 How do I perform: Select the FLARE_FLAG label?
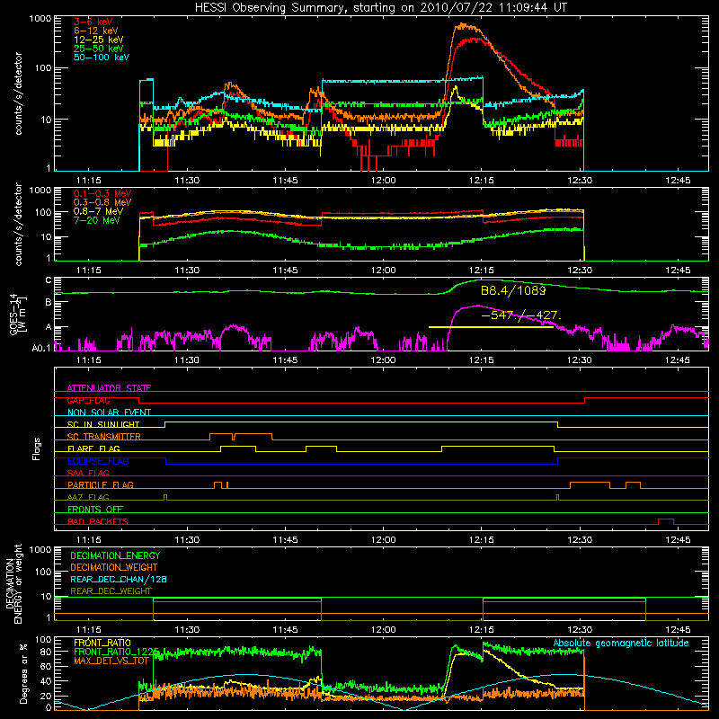(93, 448)
